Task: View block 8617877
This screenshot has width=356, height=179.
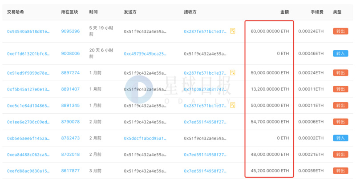Action: [x=70, y=171]
